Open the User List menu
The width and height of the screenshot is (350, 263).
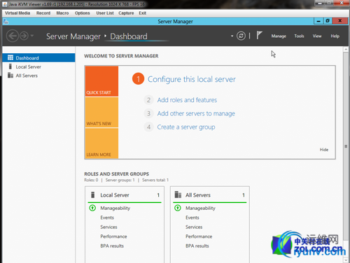click(105, 13)
